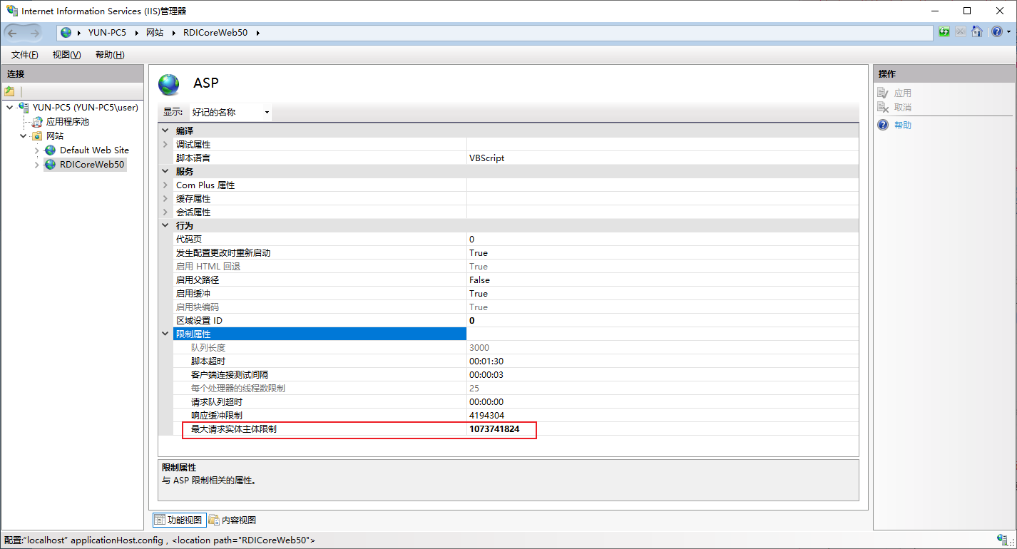Collapse the 网站 tree node
The height and width of the screenshot is (549, 1017).
point(24,136)
